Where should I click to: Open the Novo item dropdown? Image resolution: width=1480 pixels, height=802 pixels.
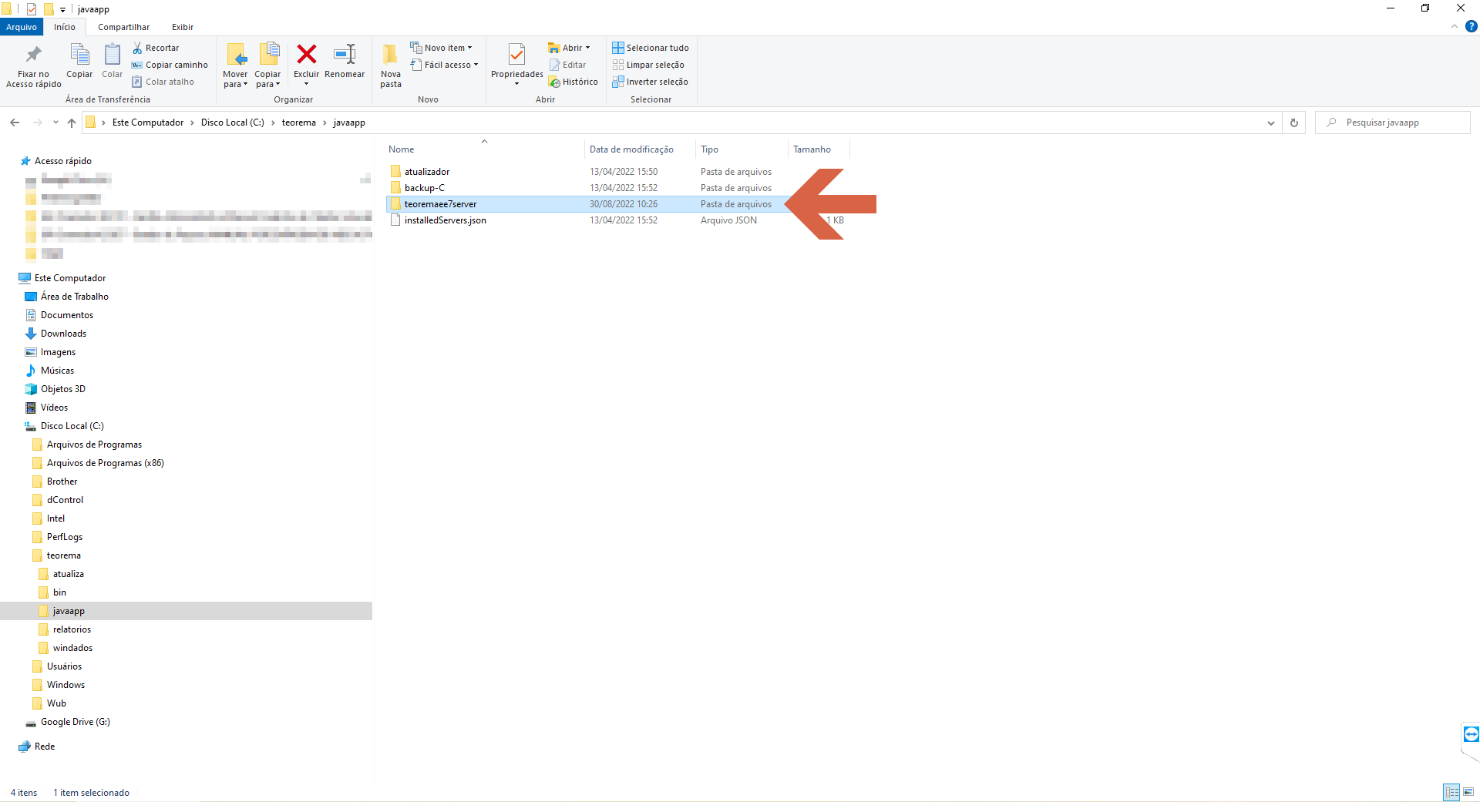click(442, 48)
